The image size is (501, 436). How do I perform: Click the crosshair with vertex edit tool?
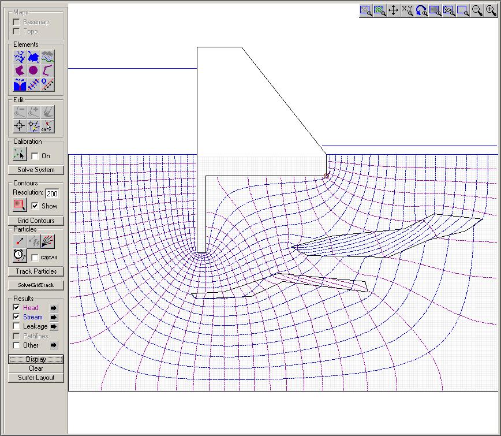coord(33,126)
